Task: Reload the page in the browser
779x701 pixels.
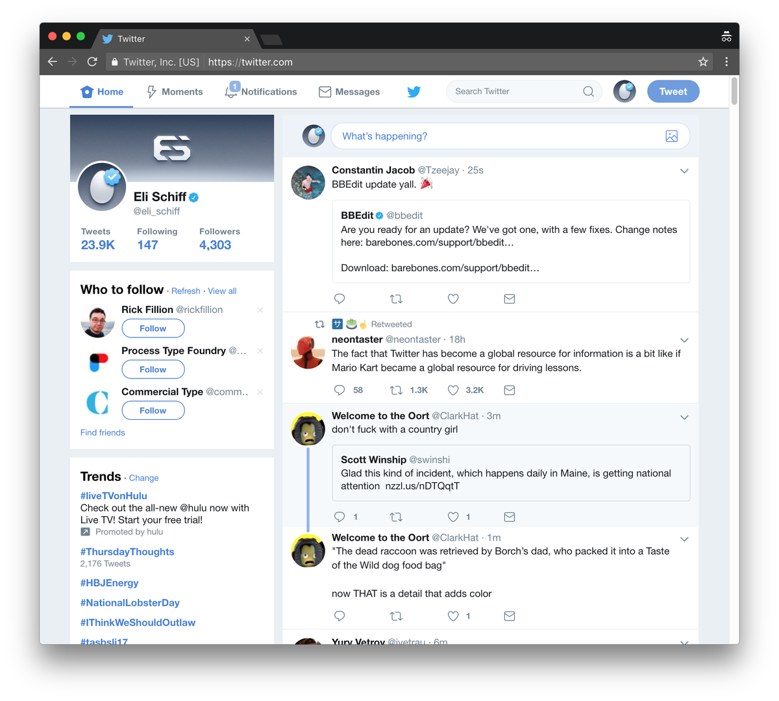Action: tap(92, 62)
